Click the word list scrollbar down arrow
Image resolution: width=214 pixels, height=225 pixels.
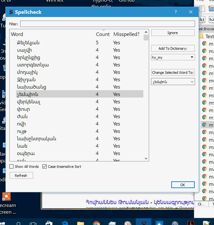coord(146,159)
